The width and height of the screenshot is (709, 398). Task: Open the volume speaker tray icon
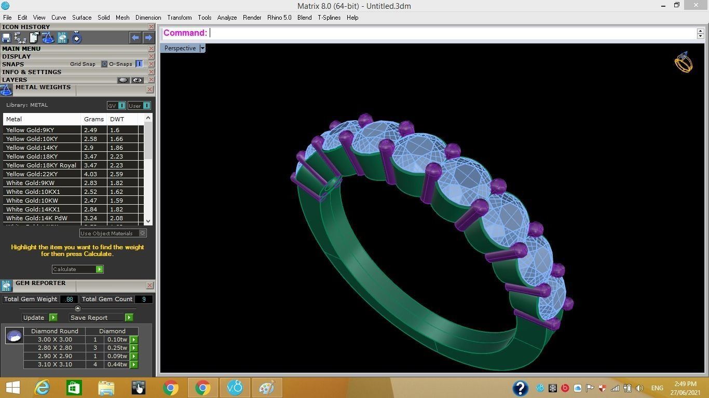[639, 388]
